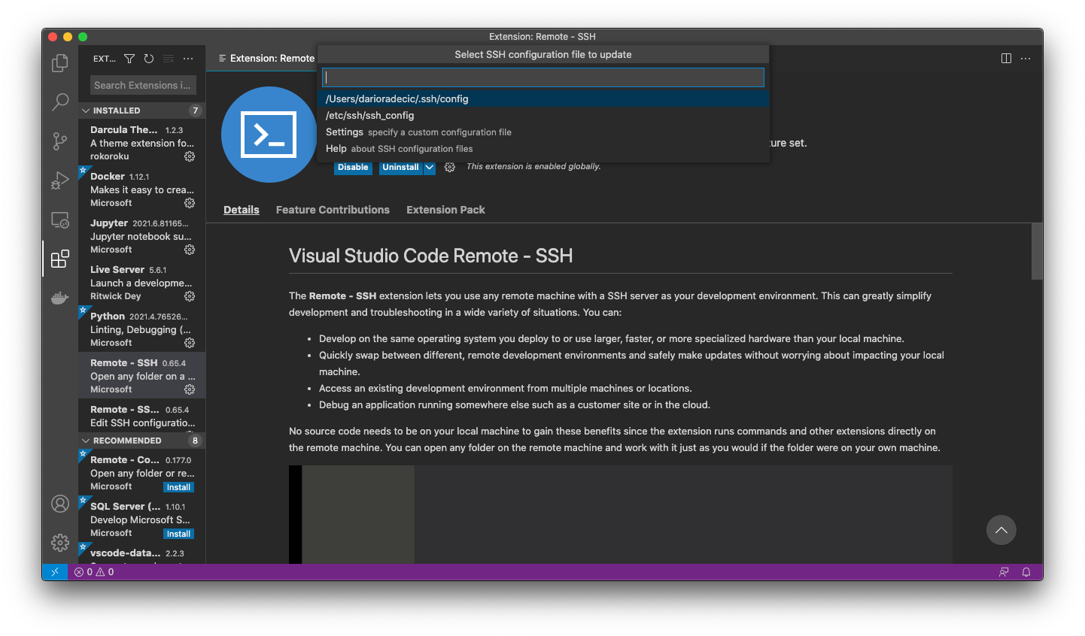Open Remote Explorer view
Screen dimensions: 1085x636
60,220
